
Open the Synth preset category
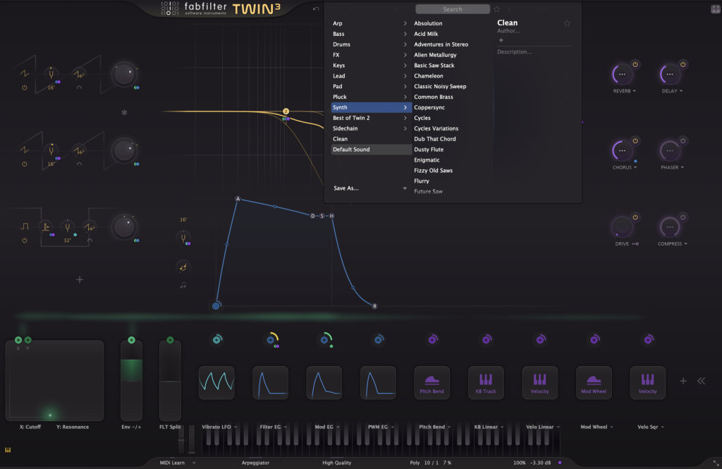click(370, 107)
